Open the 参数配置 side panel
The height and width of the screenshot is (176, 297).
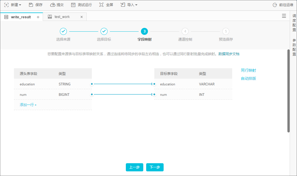tap(294, 47)
